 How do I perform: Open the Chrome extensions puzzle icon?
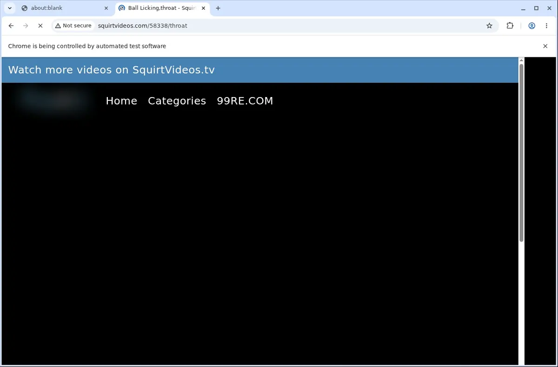(510, 26)
